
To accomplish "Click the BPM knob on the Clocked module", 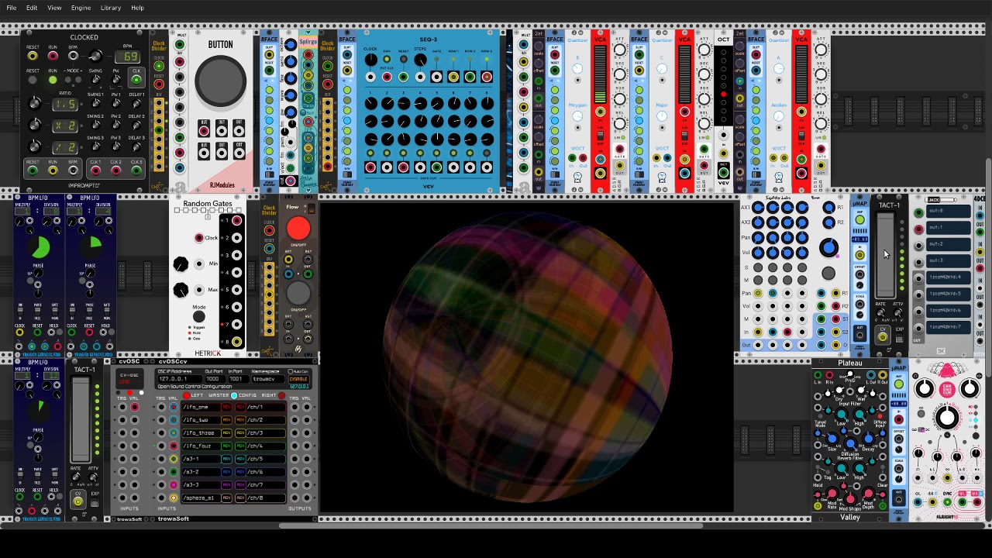I will point(95,56).
